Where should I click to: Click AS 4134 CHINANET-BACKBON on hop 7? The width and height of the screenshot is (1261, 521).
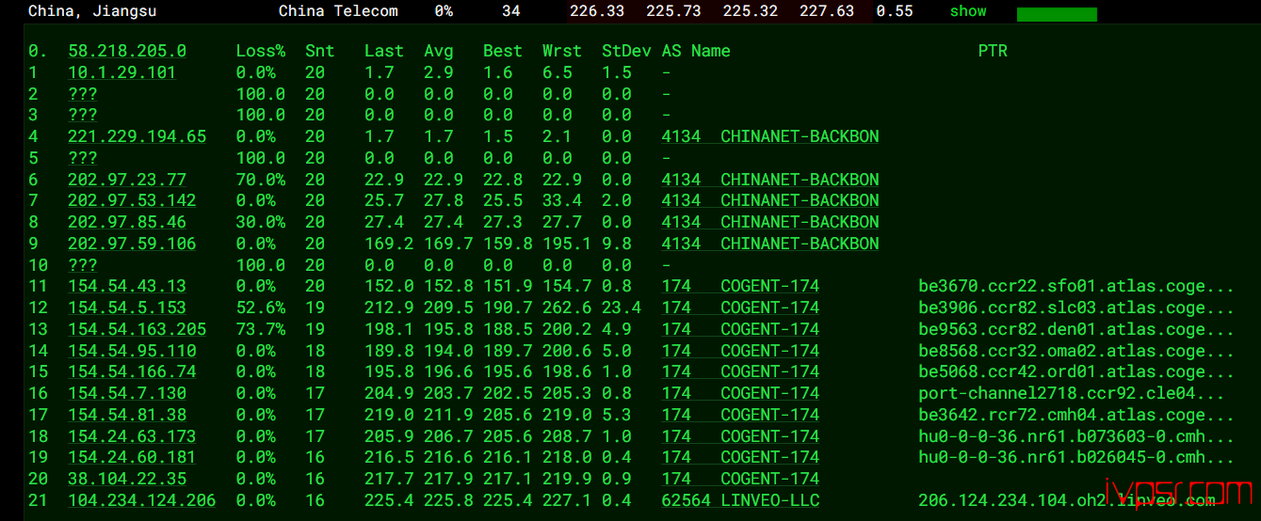[770, 200]
